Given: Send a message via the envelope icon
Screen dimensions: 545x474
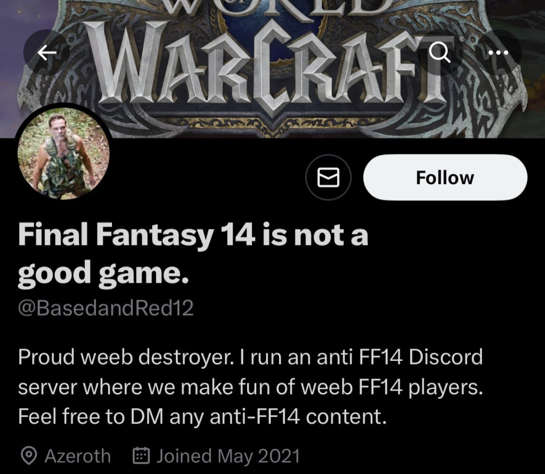Looking at the screenshot, I should point(328,177).
